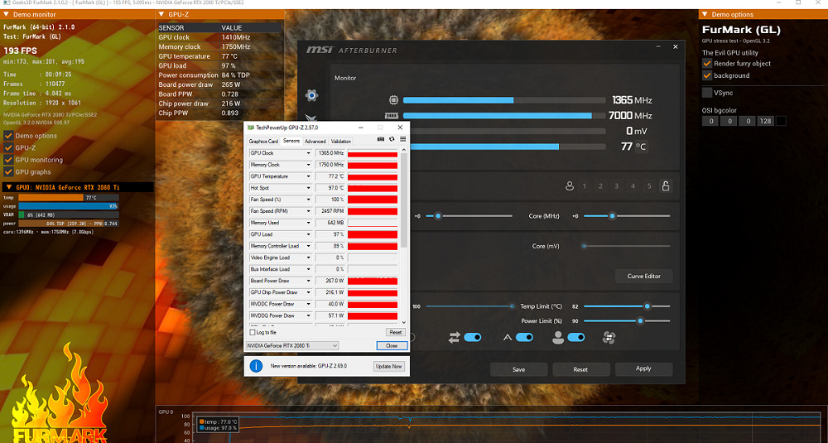Collapse the Demo monitor panel

pyautogui.click(x=7, y=14)
